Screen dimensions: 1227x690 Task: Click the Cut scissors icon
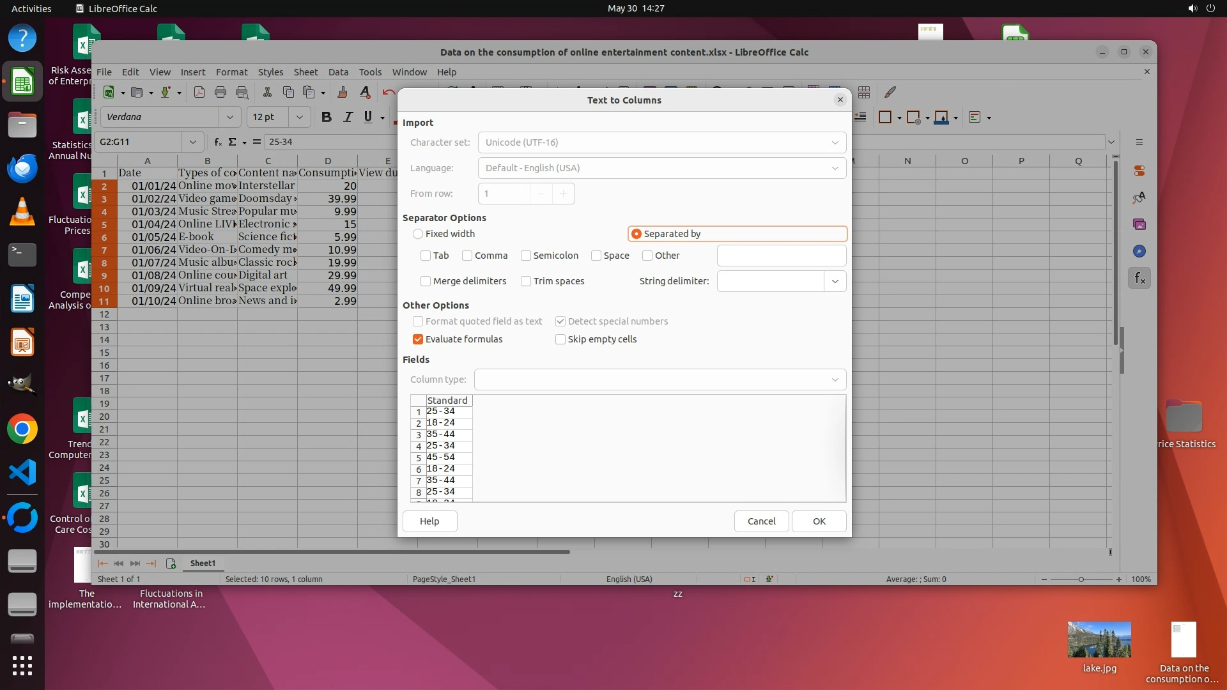(267, 93)
